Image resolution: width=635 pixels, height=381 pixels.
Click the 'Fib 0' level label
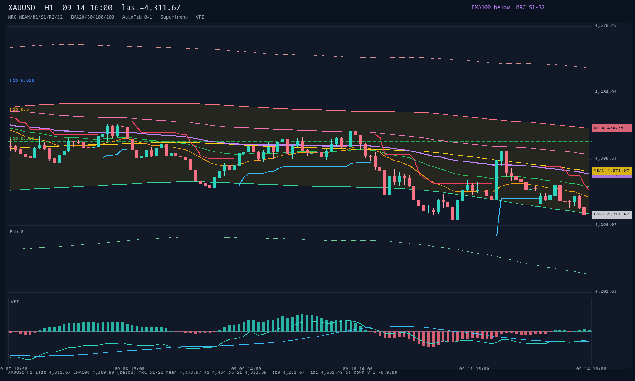[x=17, y=232]
